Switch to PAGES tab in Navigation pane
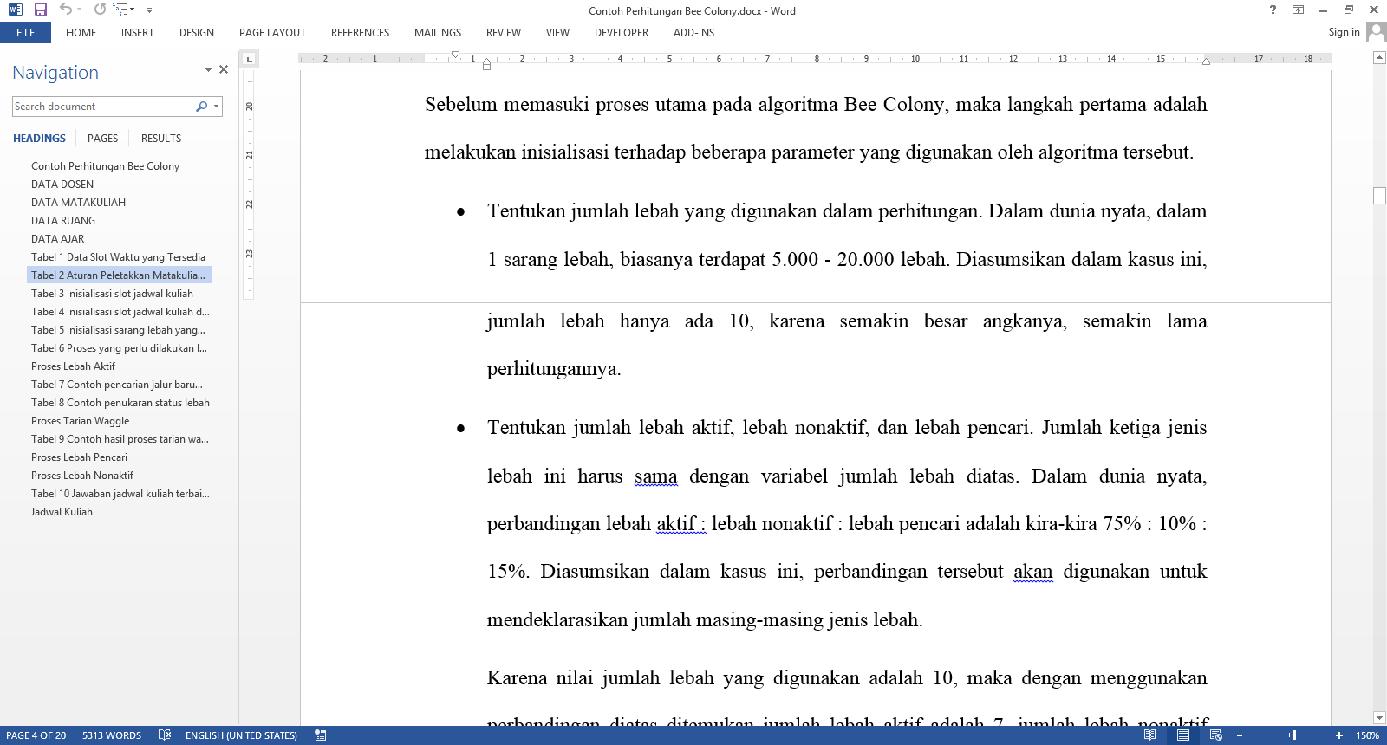Image resolution: width=1387 pixels, height=745 pixels. (102, 139)
